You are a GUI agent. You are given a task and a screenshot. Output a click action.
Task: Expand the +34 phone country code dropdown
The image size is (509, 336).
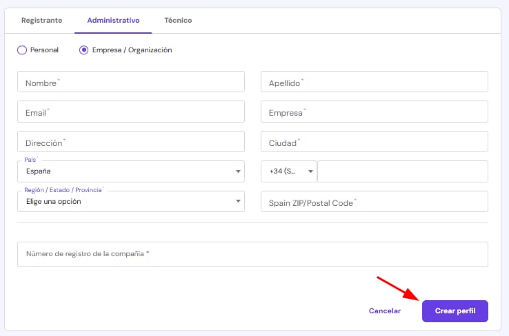(288, 171)
